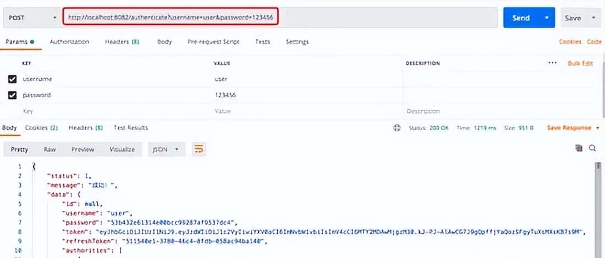Select the Visualize view mode

click(x=122, y=149)
